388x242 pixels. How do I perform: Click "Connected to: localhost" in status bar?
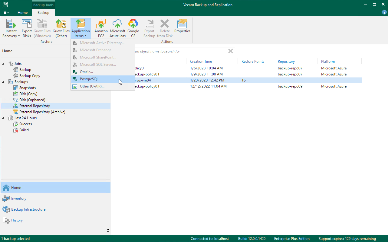click(210, 239)
